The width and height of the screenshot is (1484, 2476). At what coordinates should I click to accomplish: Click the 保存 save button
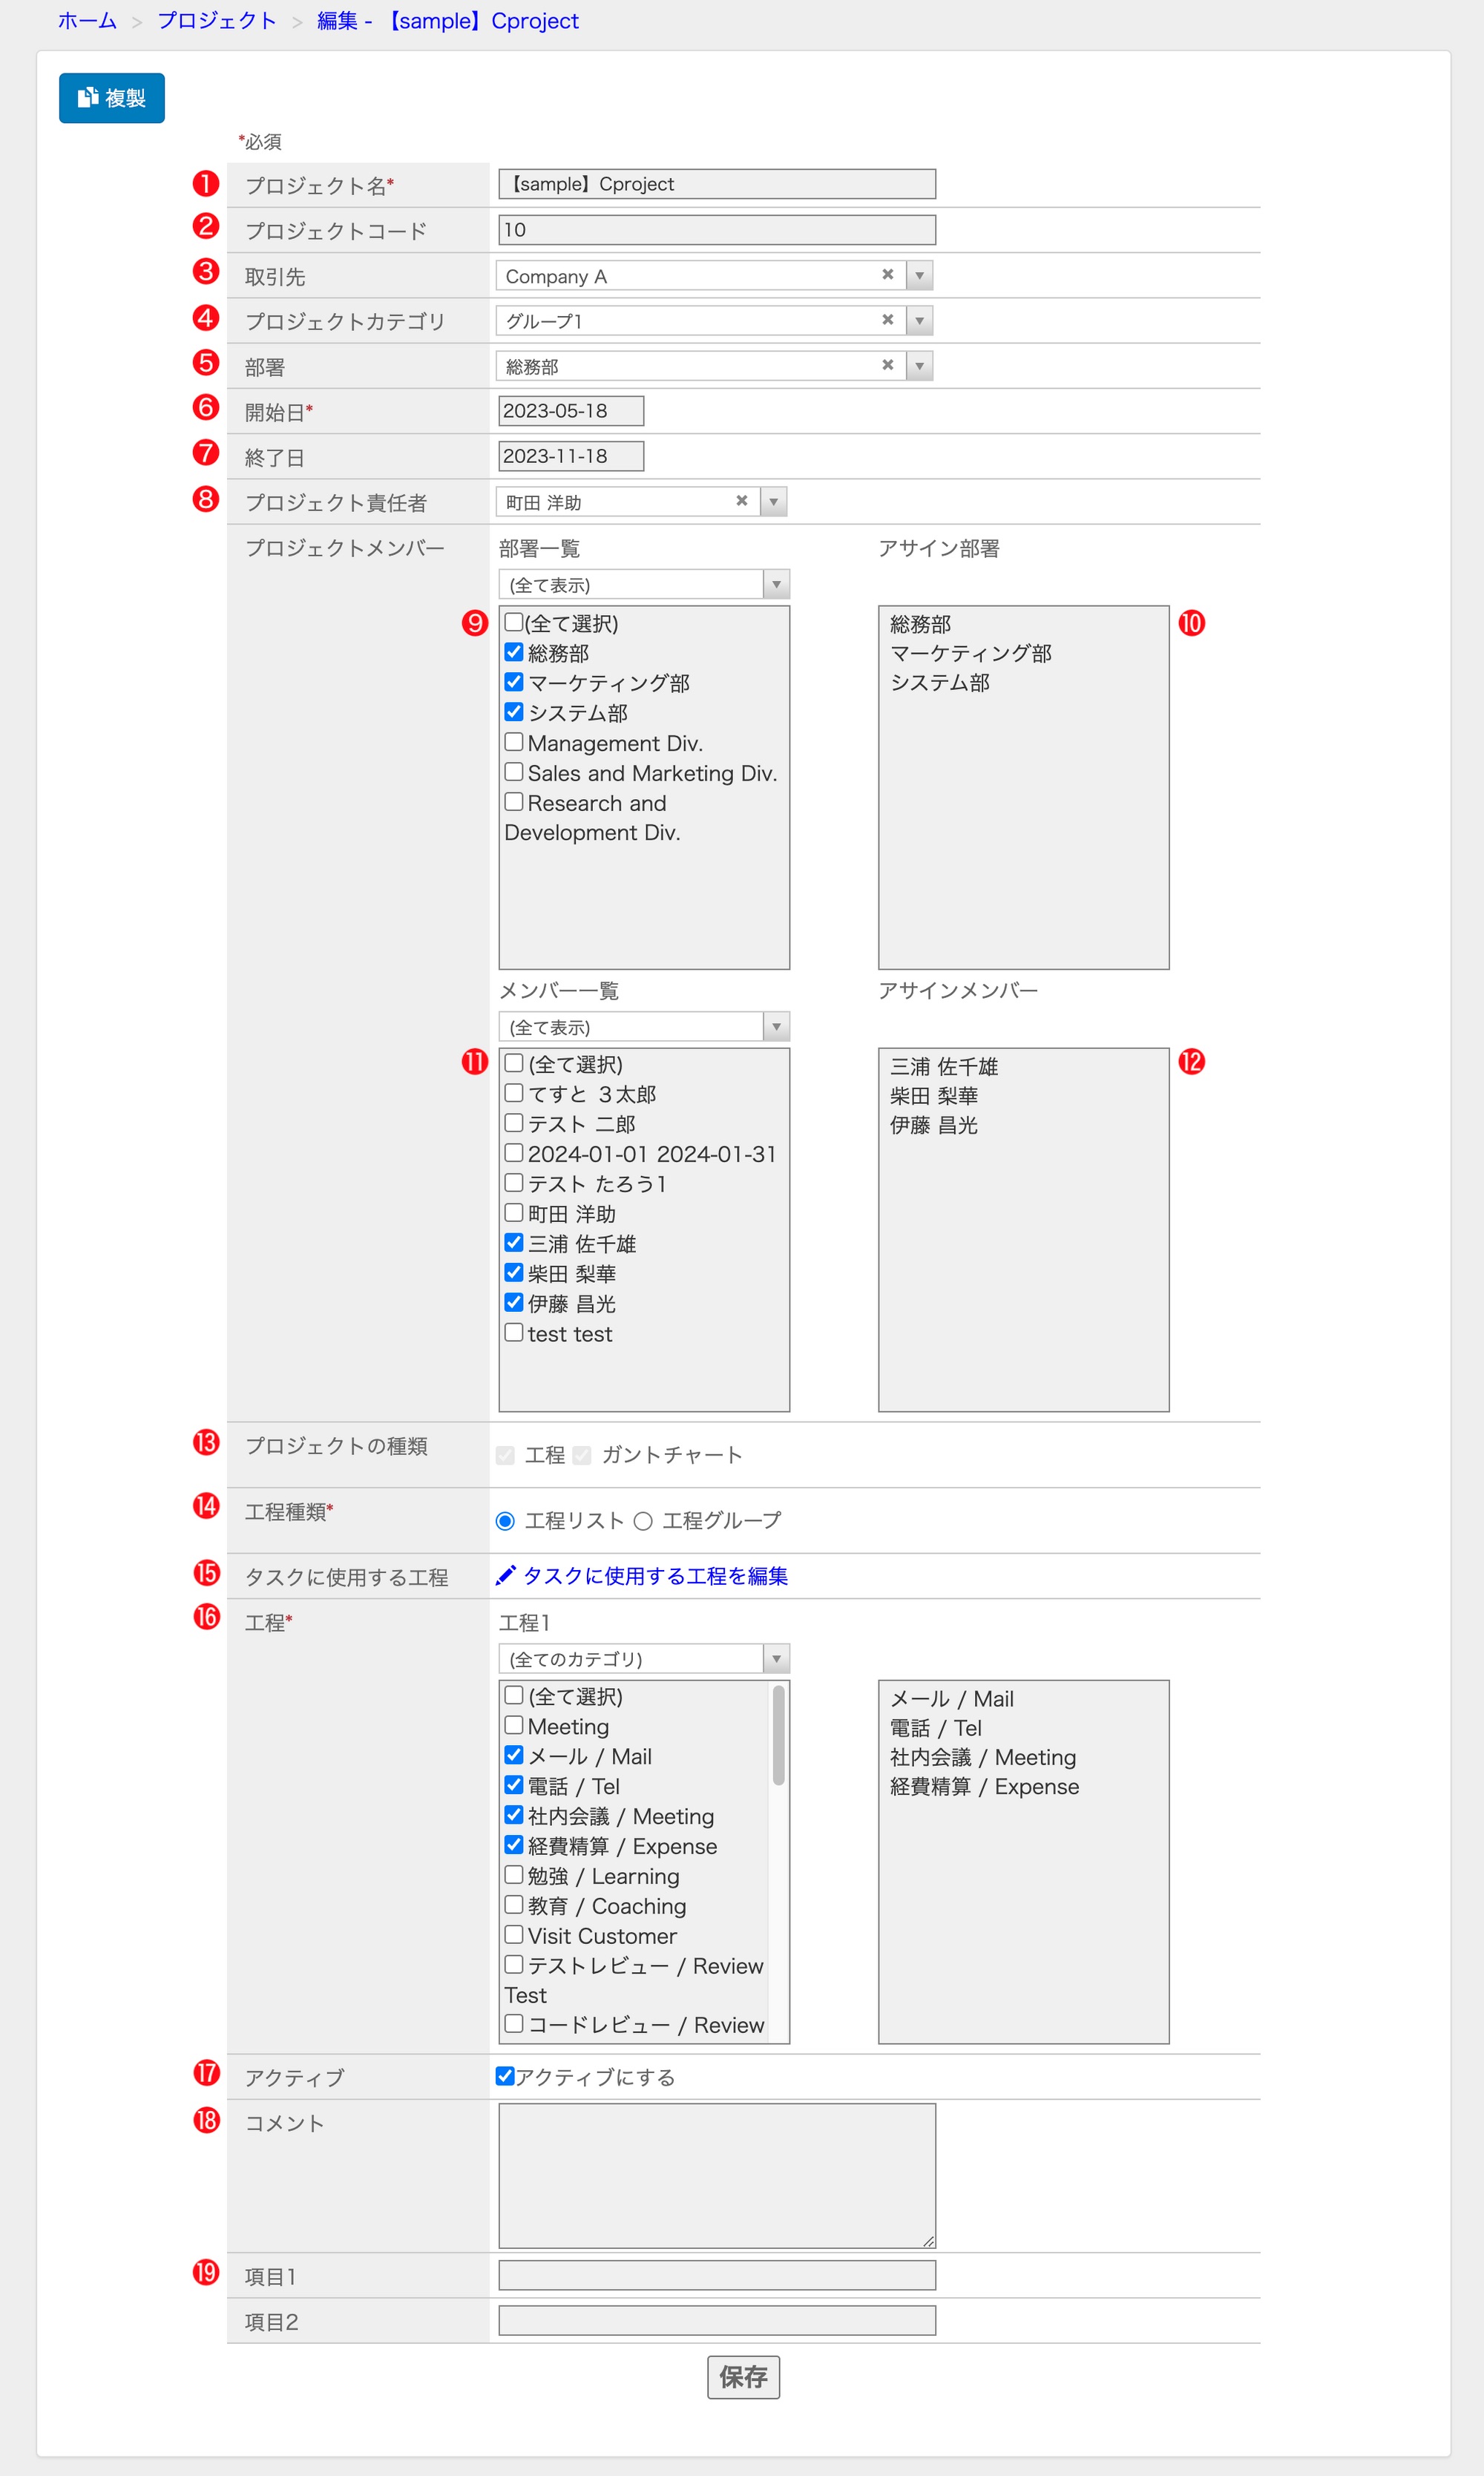[x=743, y=2377]
